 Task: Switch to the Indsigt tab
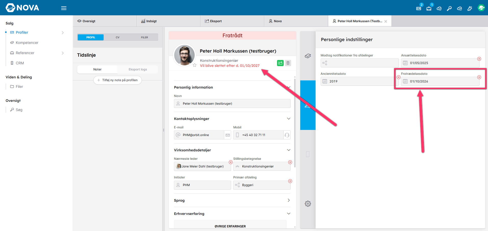pos(168,21)
